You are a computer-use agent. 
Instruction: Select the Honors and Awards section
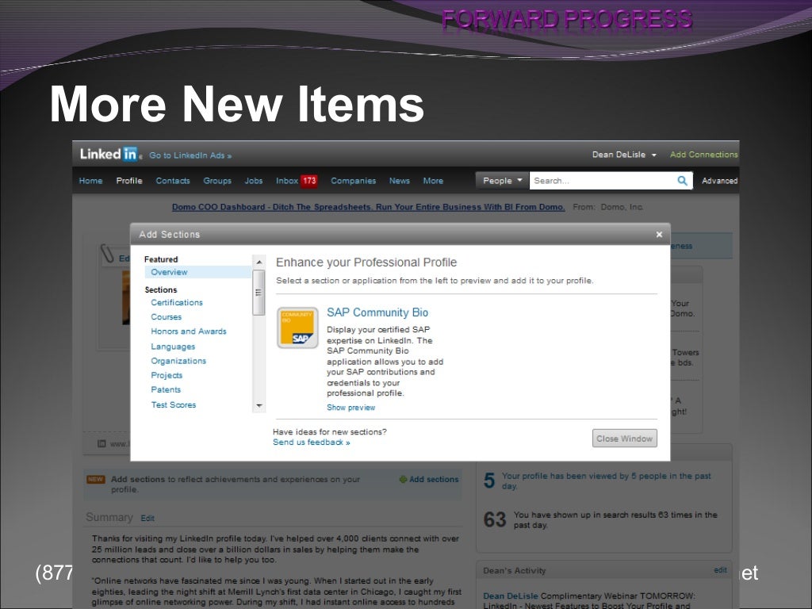(x=189, y=331)
